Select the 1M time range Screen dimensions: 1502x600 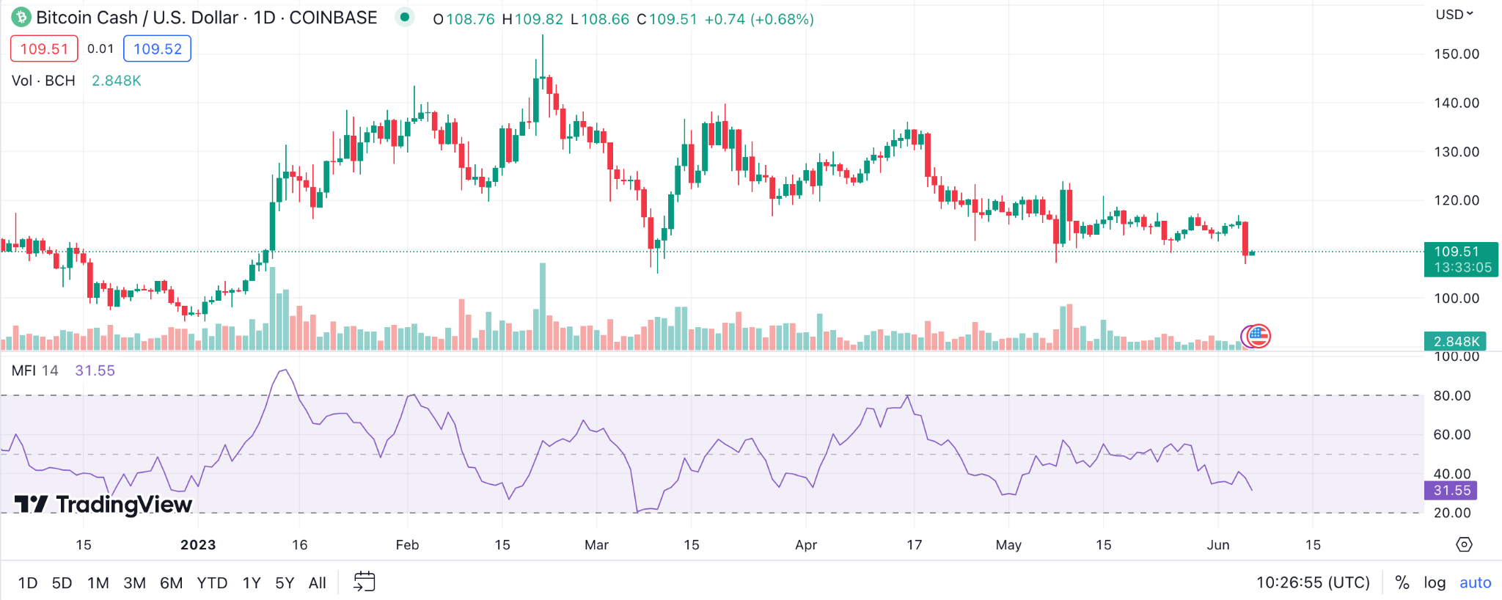click(98, 583)
